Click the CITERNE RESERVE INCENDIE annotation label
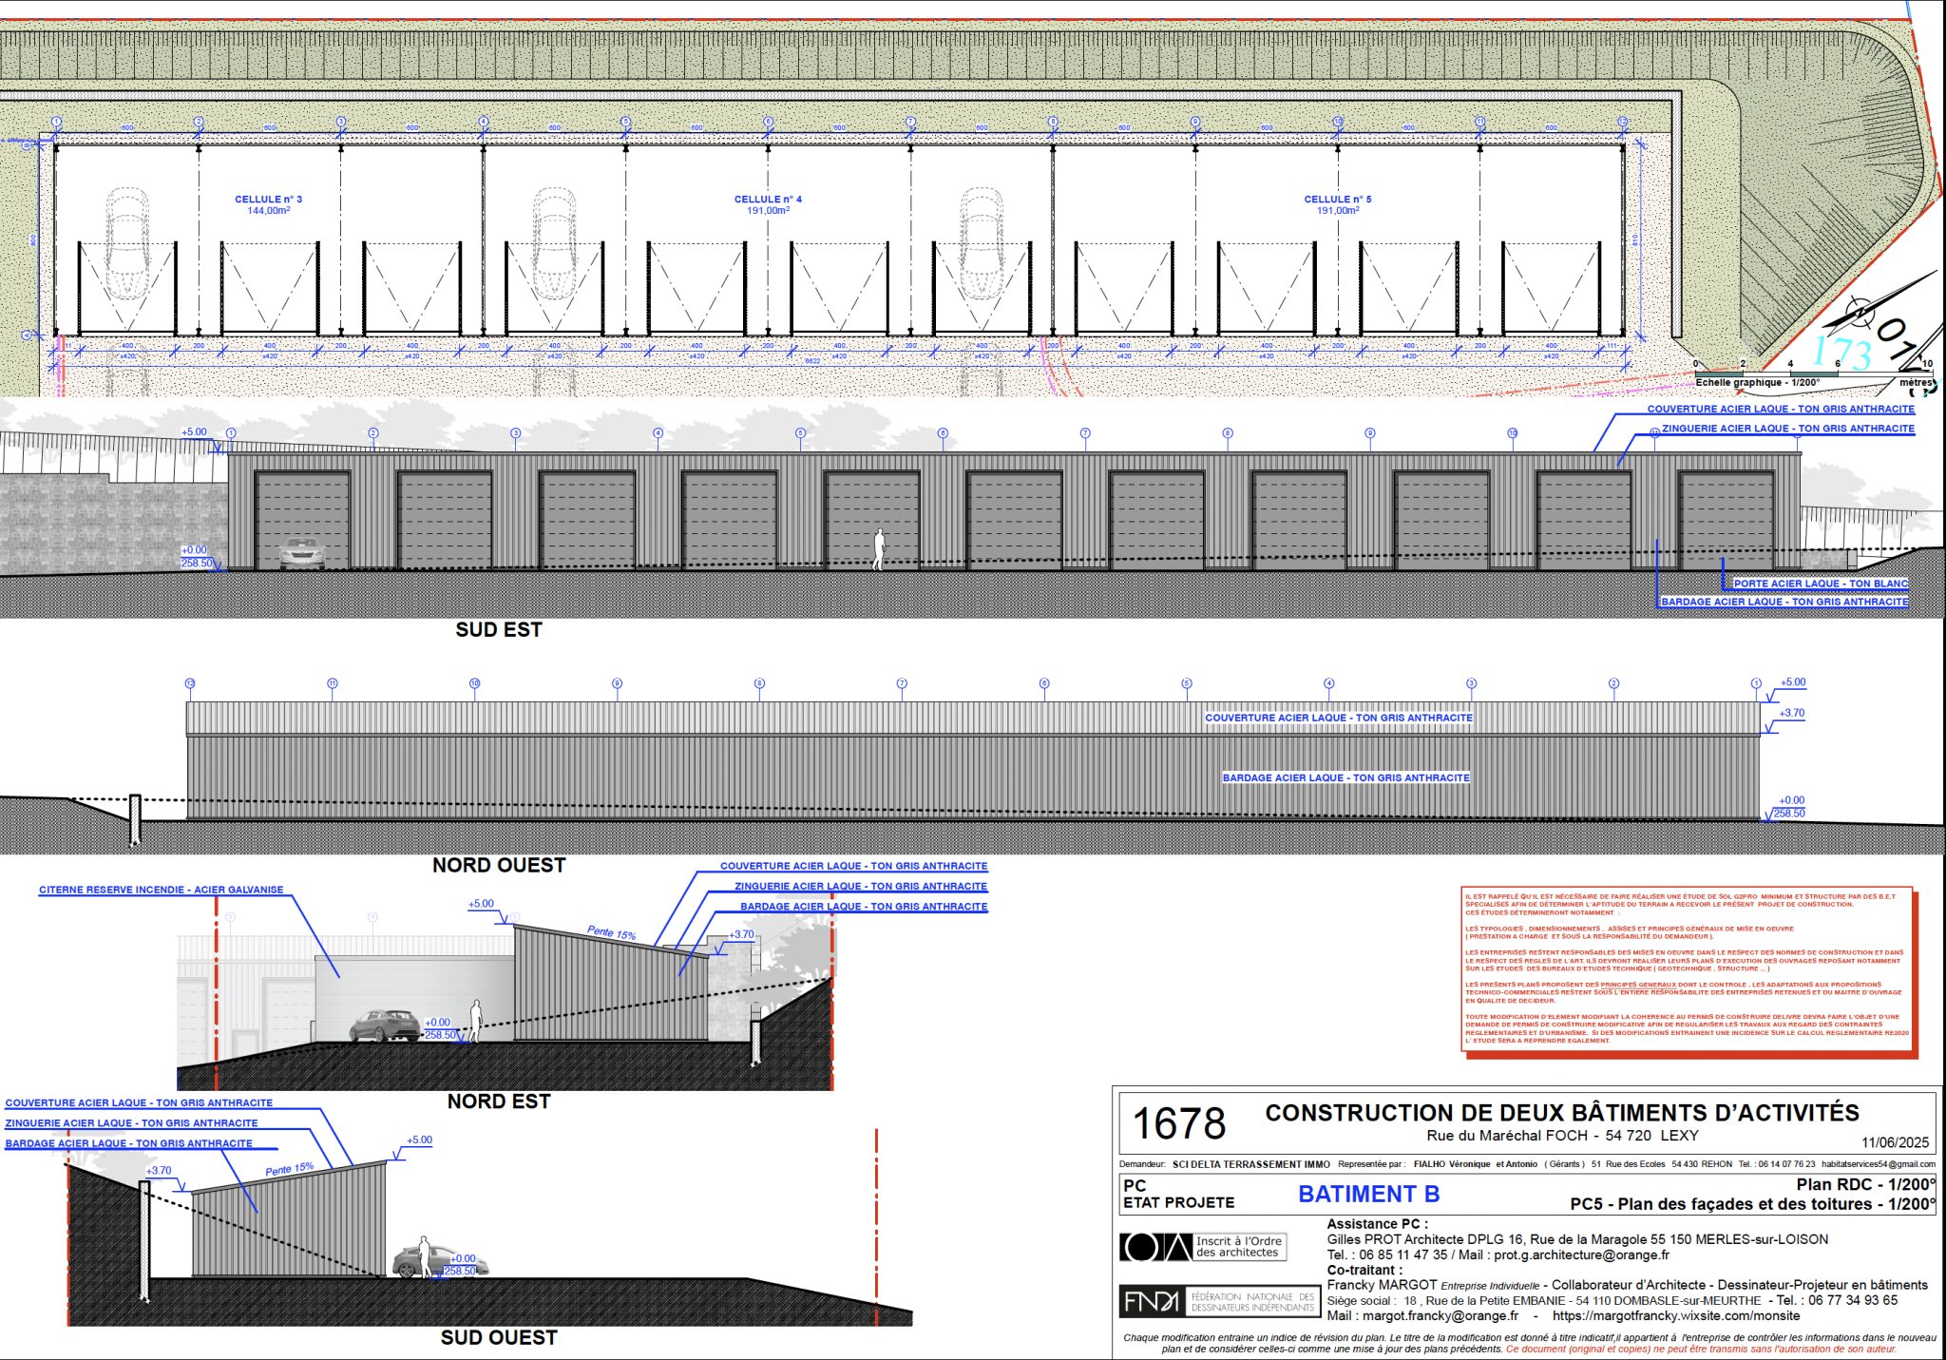 (161, 891)
